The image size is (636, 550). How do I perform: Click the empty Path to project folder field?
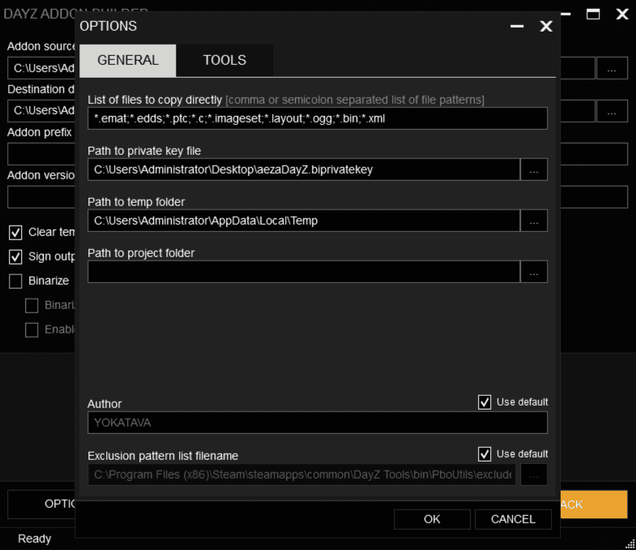[303, 272]
